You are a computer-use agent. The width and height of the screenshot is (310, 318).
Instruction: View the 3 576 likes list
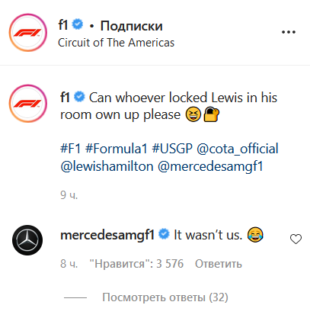point(136,264)
